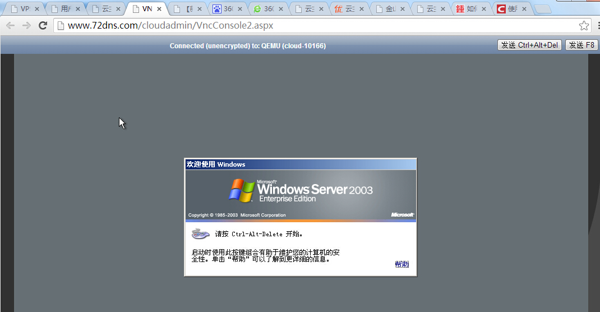Click the '请按 Ctrl-Alt-Delete 开始' text

coord(259,234)
